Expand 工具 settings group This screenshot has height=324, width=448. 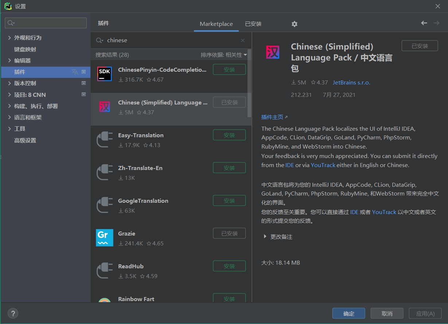[x=9, y=129]
